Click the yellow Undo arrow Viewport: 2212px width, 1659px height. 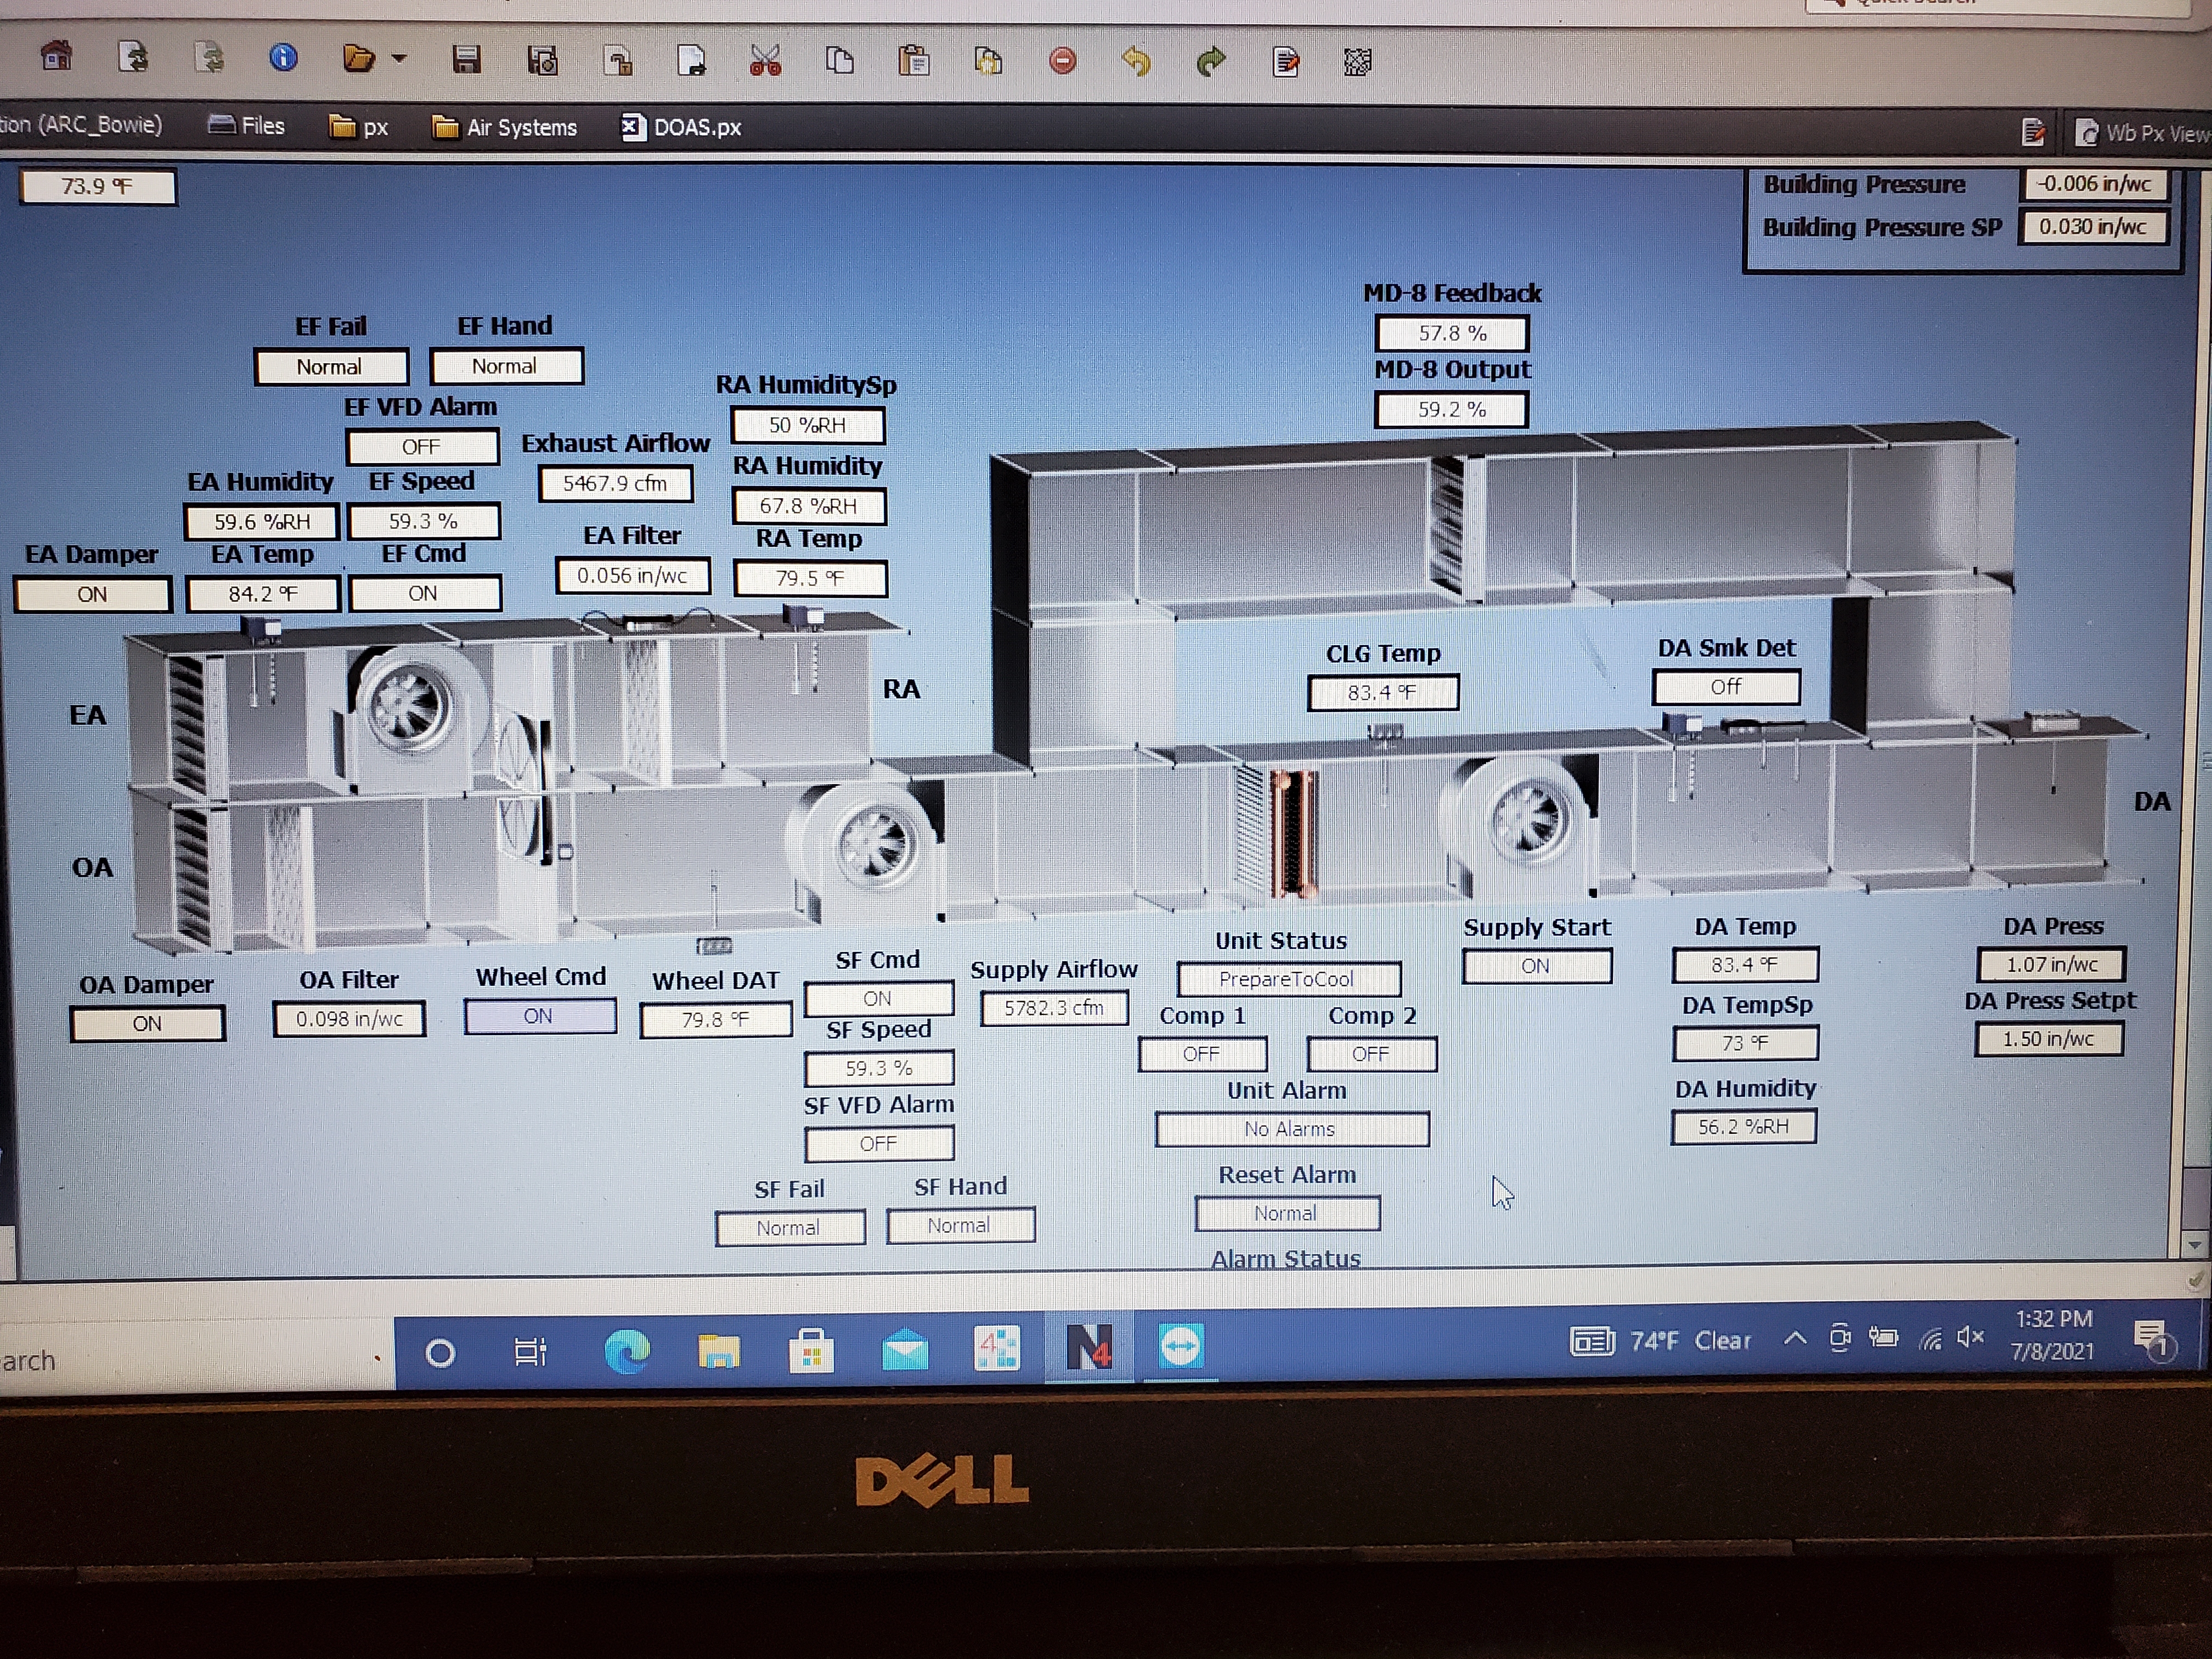(1136, 62)
